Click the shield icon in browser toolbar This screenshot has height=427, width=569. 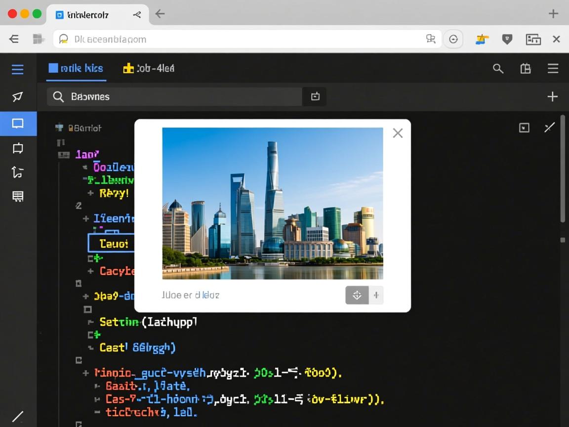(x=507, y=40)
